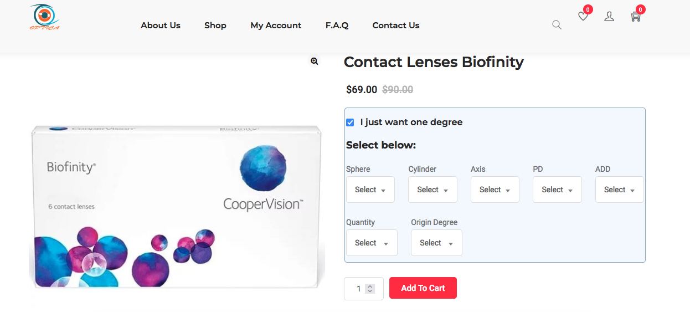This screenshot has width=690, height=312.
Task: Go to the About Us page
Action: [161, 25]
